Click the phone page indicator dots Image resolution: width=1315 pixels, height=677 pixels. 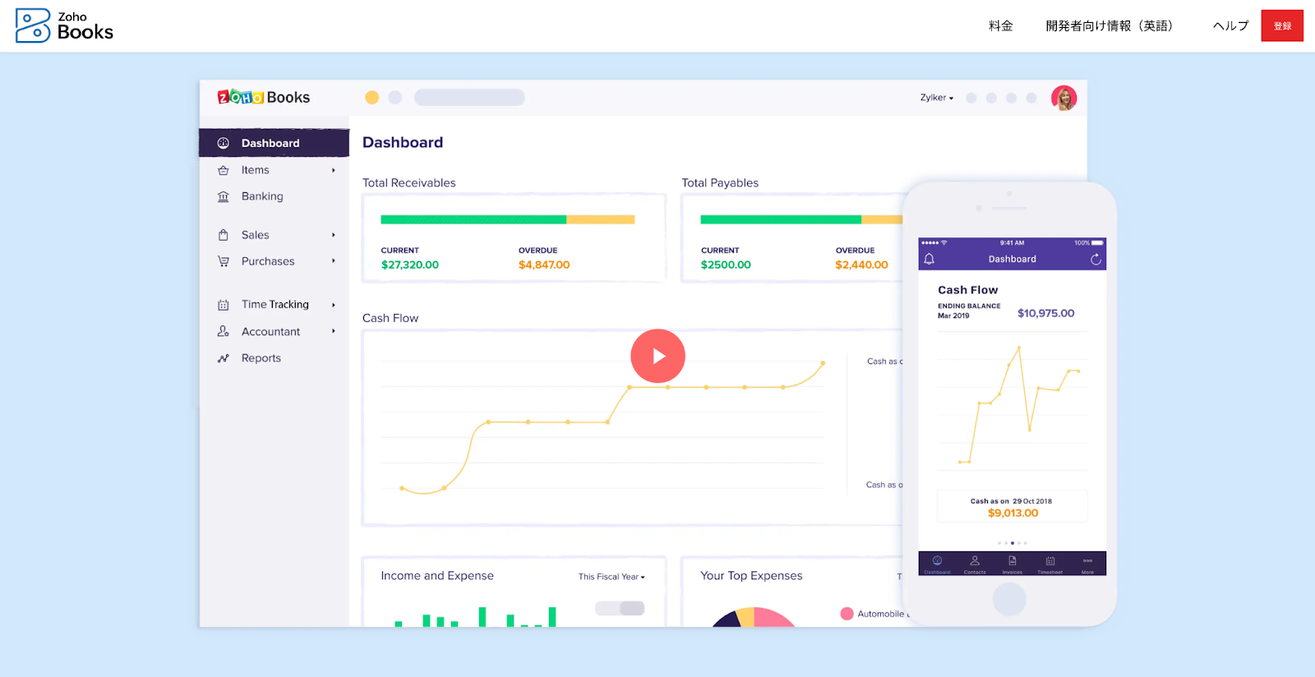click(x=1012, y=543)
